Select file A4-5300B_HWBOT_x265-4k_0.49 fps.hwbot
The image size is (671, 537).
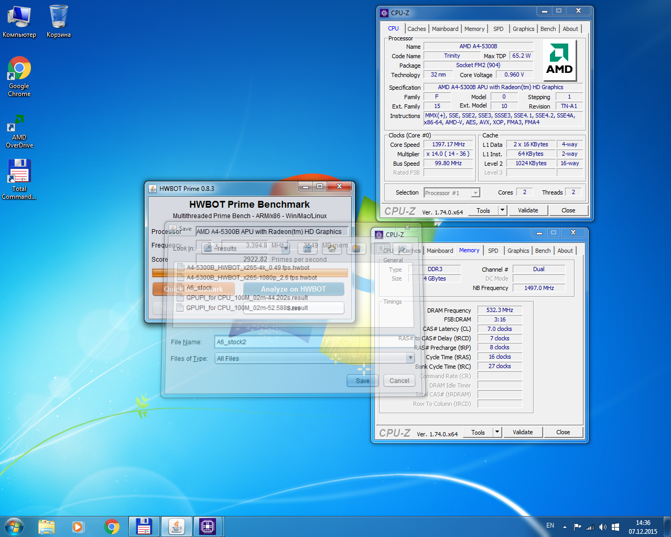click(248, 267)
